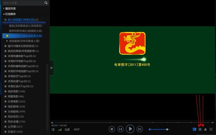This screenshot has height=135, width=216.
Task: Click the 加速 acceleration button
Action: [67, 130]
